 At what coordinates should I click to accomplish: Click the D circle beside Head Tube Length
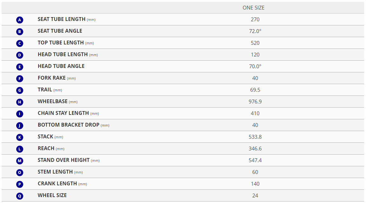tap(20, 55)
